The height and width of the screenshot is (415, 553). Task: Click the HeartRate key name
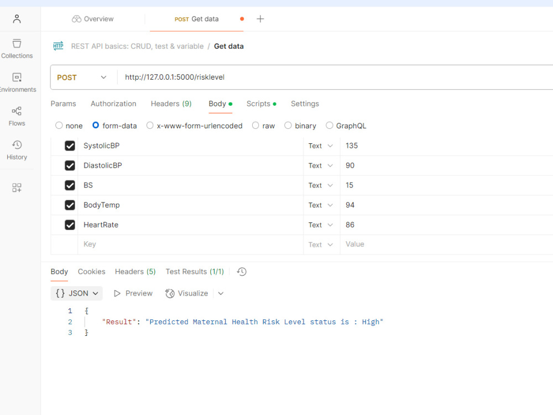tap(101, 225)
